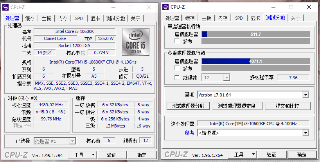Click the 名字 field Intel Core i5 10600K
The width and height of the screenshot is (320, 162).
74,31
